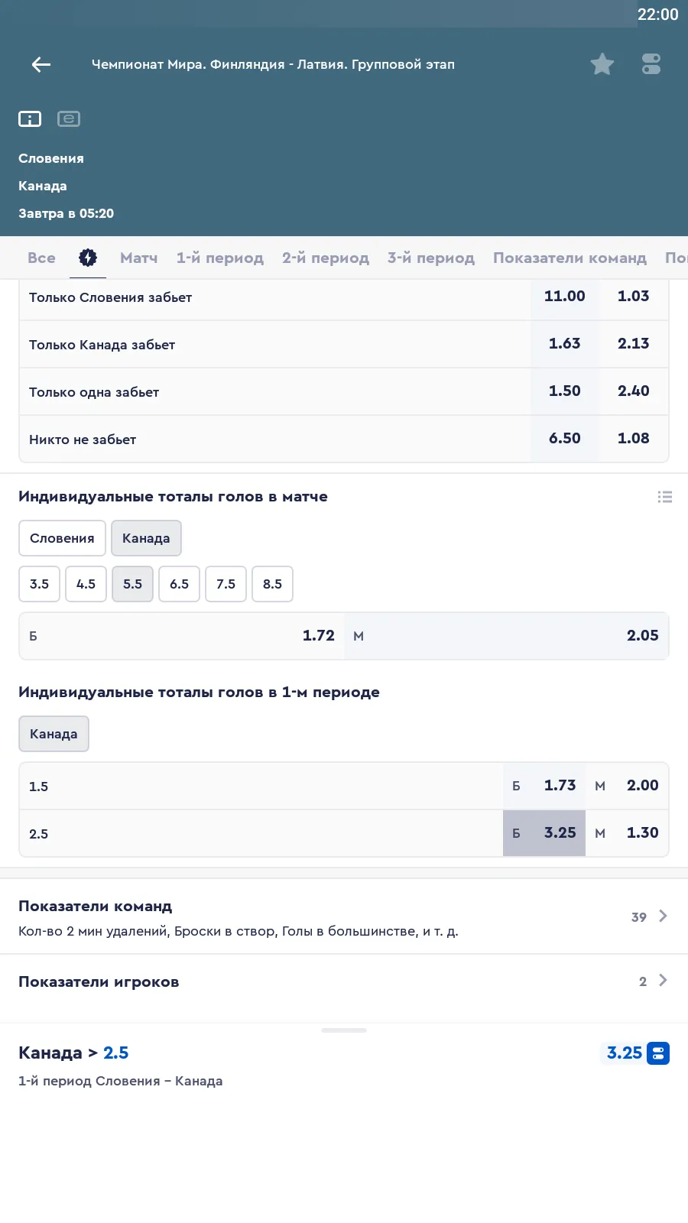Switch to the Матч tab
688x1223 pixels.
click(x=138, y=258)
